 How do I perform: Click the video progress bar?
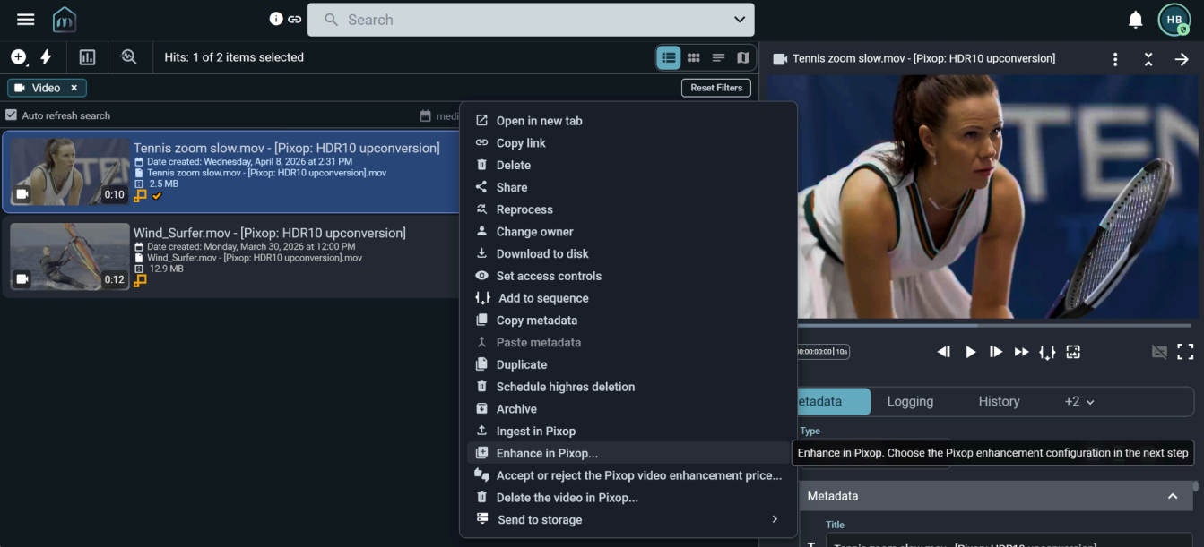tap(994, 325)
